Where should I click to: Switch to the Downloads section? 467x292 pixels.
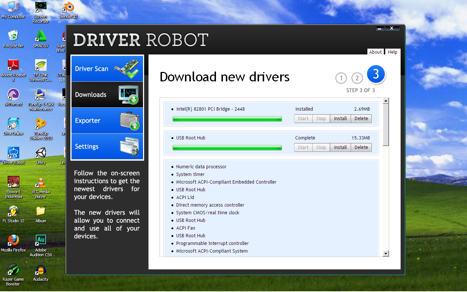tap(107, 95)
